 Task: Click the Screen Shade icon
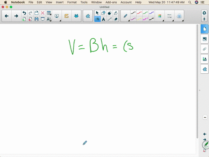(43, 19)
